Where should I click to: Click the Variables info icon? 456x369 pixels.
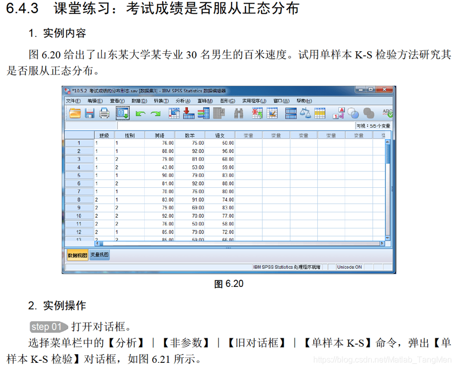tap(203, 113)
